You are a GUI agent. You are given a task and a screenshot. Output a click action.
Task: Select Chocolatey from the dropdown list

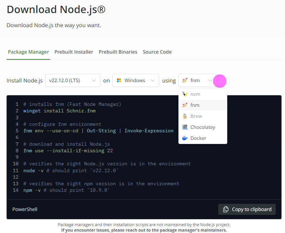(202, 127)
